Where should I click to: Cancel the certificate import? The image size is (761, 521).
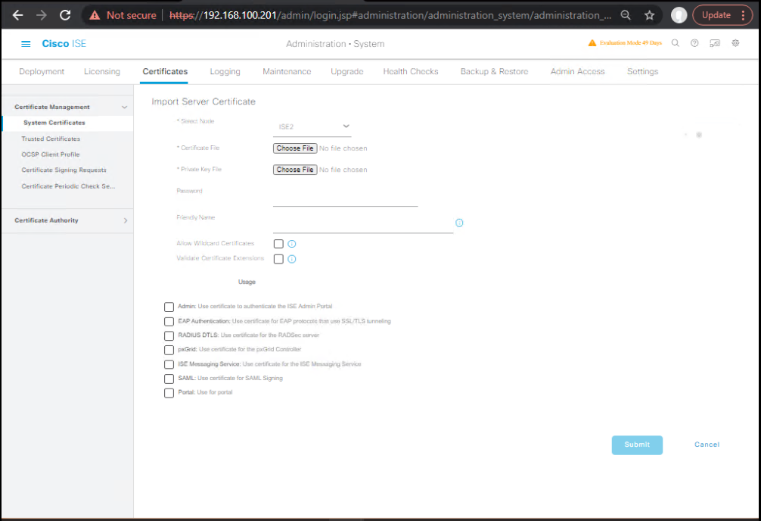(x=707, y=445)
